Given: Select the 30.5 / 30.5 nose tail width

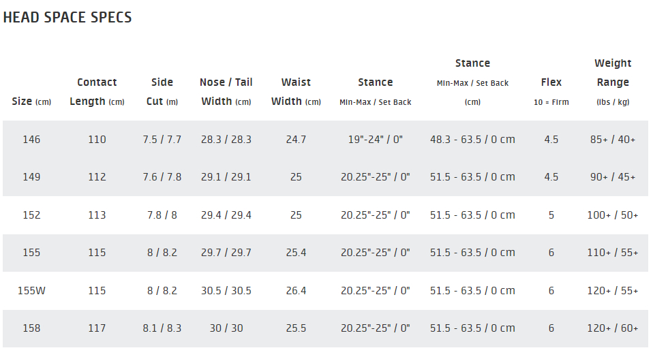Looking at the screenshot, I should point(226,291).
